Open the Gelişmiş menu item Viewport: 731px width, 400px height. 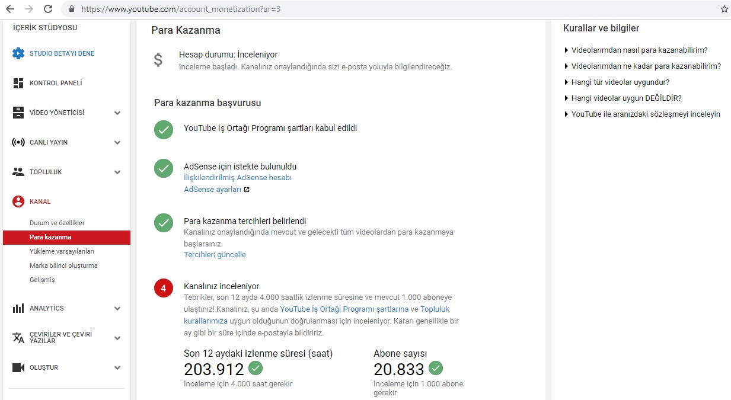tap(42, 280)
